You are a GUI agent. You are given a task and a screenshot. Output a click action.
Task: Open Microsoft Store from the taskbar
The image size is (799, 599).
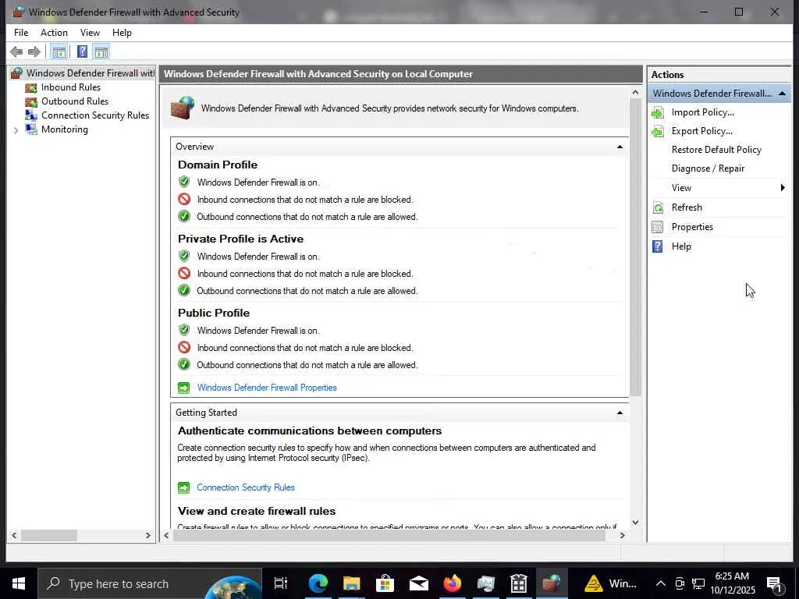pyautogui.click(x=385, y=583)
